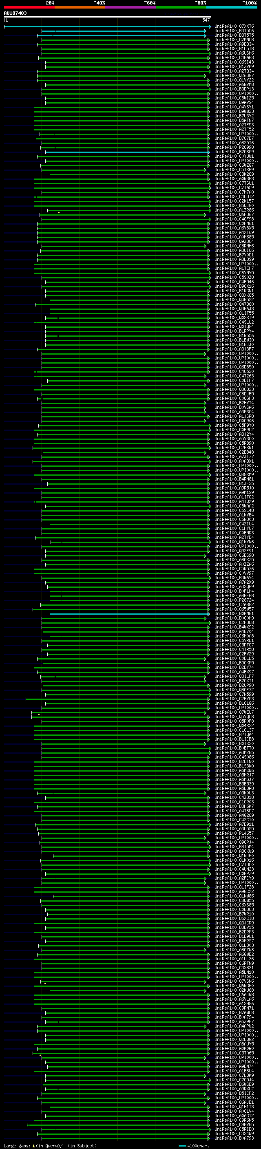This screenshot has width=261, height=1149.
Task: Click the cyan alignment bar for Q7XXT6
Action: [x=108, y=27]
